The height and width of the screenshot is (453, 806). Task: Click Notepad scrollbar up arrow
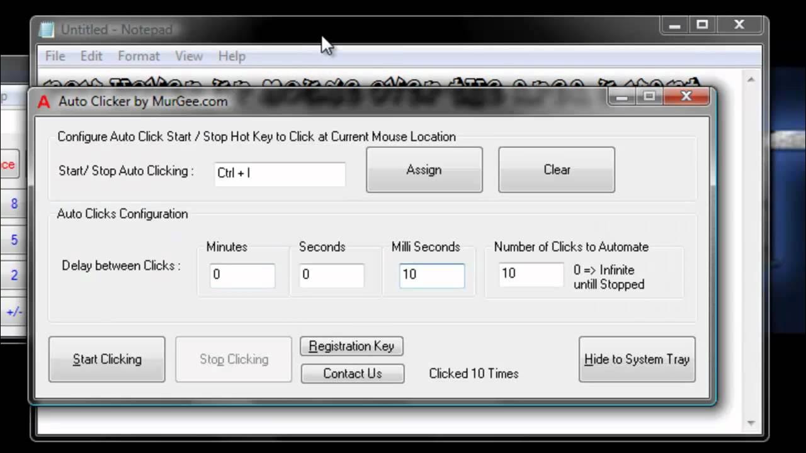click(x=751, y=80)
